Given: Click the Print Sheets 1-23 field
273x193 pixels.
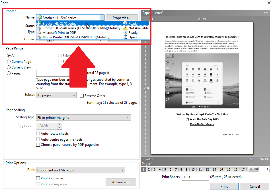Looking at the screenshot, I should (x=195, y=177).
